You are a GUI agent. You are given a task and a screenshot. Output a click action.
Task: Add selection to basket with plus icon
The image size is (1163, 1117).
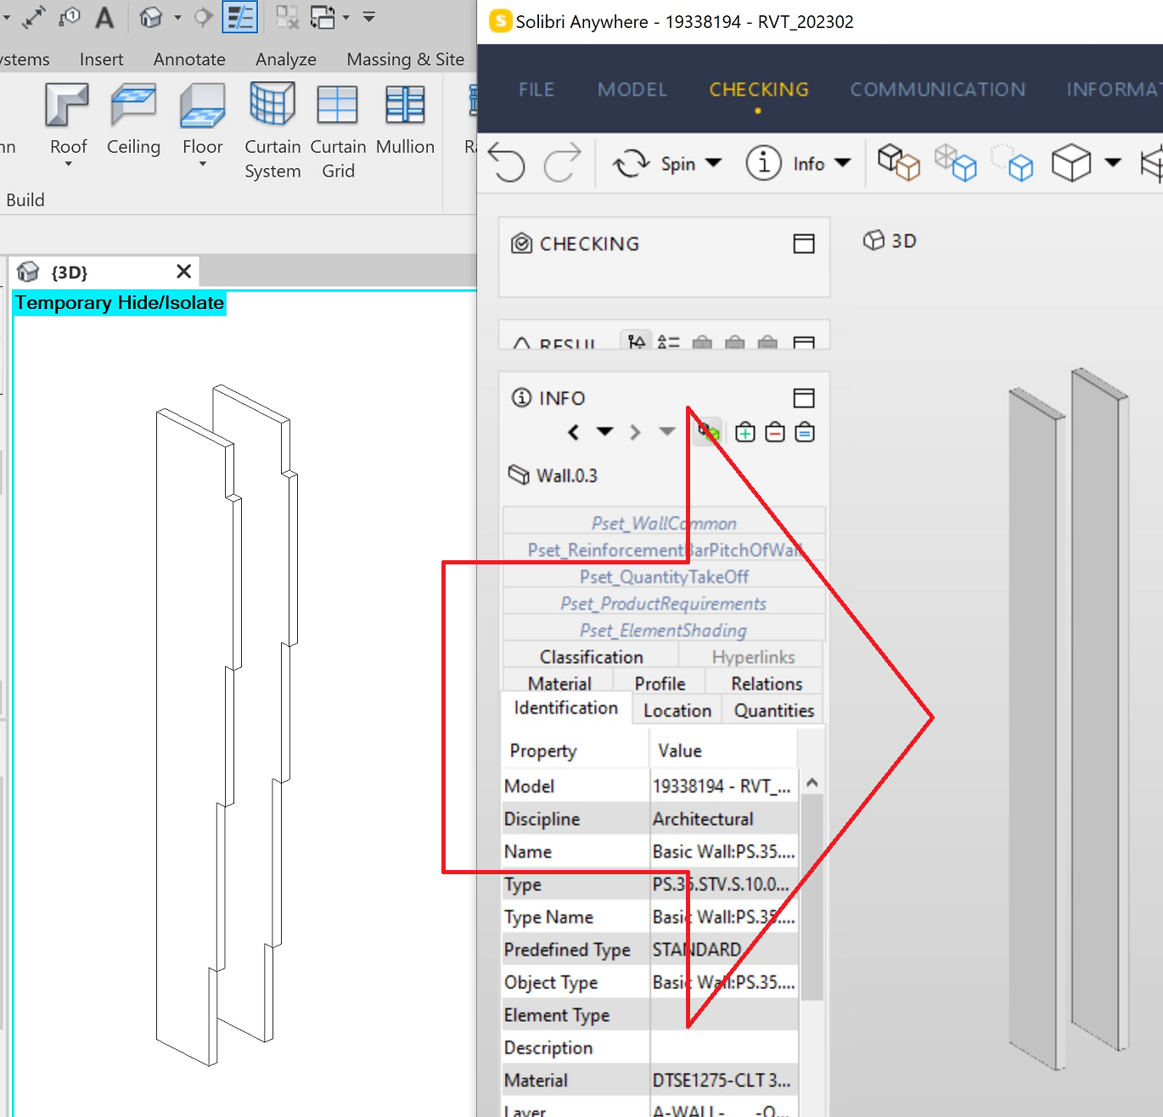point(744,431)
